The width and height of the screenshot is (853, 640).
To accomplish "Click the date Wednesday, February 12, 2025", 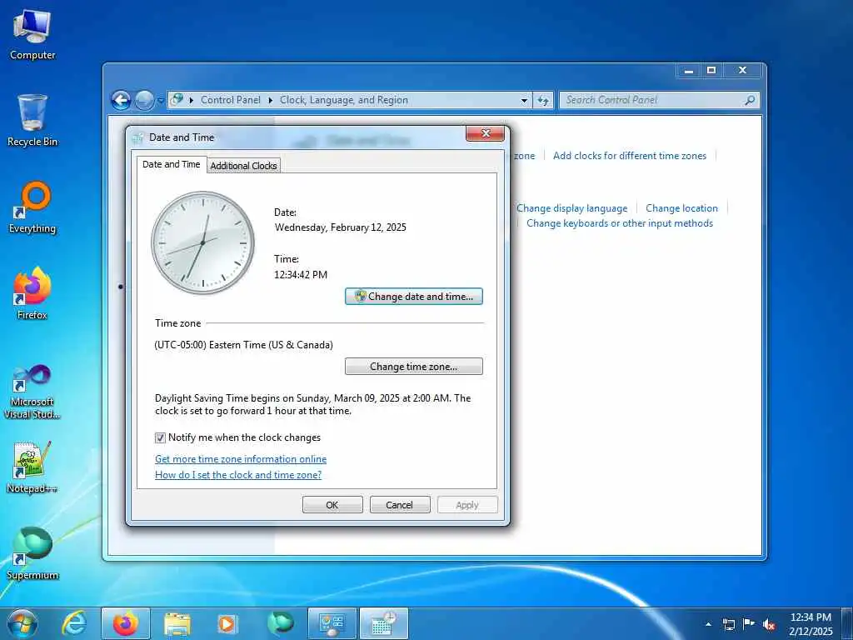I will click(340, 227).
